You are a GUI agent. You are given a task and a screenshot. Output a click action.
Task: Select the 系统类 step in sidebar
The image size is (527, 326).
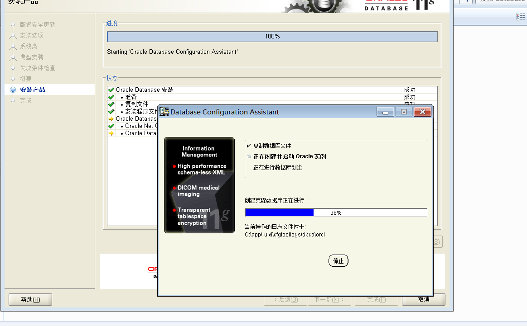pos(29,46)
